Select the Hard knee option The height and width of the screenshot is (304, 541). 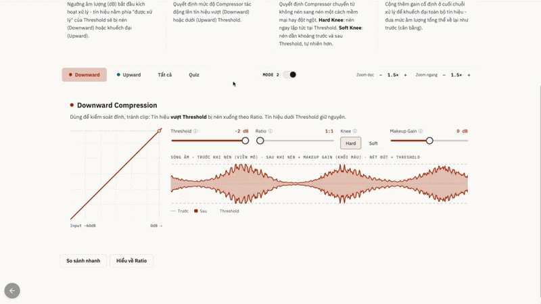pyautogui.click(x=350, y=143)
